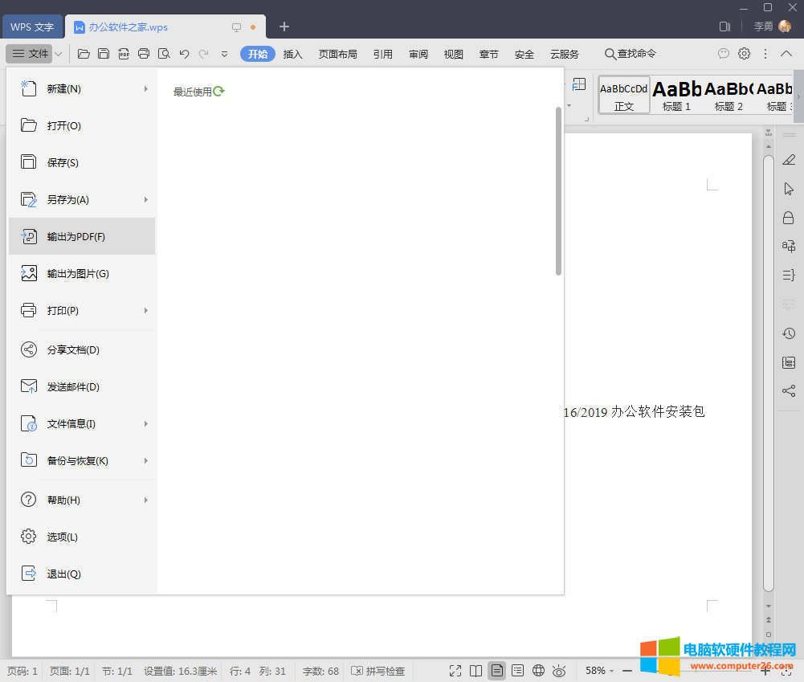Open the Insert ribbon tab
The height and width of the screenshot is (682, 804).
click(x=293, y=54)
